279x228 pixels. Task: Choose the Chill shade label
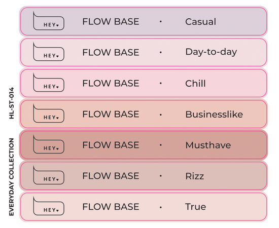click(195, 83)
